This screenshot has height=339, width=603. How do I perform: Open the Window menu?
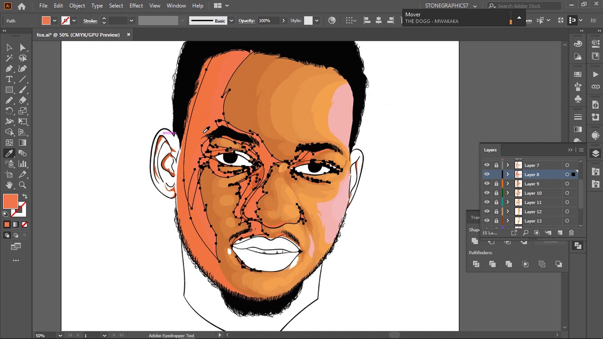tap(176, 6)
